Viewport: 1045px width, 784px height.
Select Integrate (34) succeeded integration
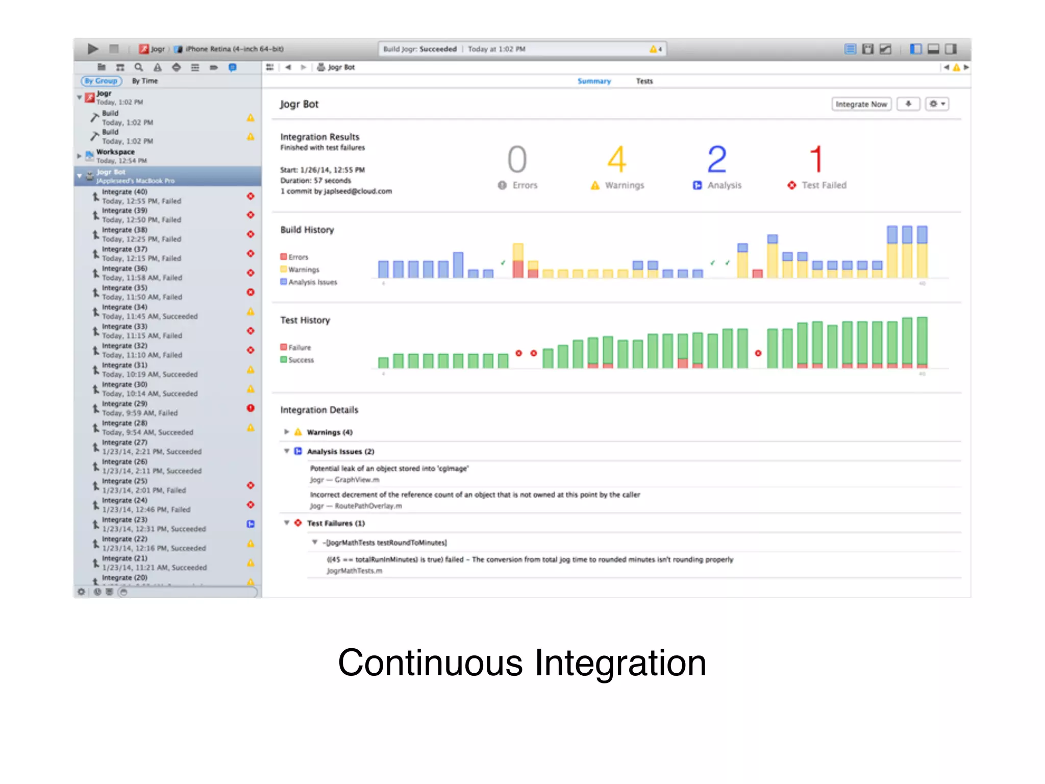pos(168,312)
